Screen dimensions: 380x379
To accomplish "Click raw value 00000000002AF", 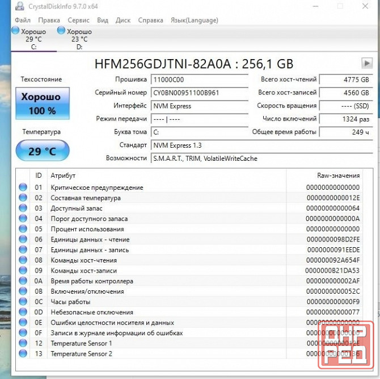I will (333, 281).
